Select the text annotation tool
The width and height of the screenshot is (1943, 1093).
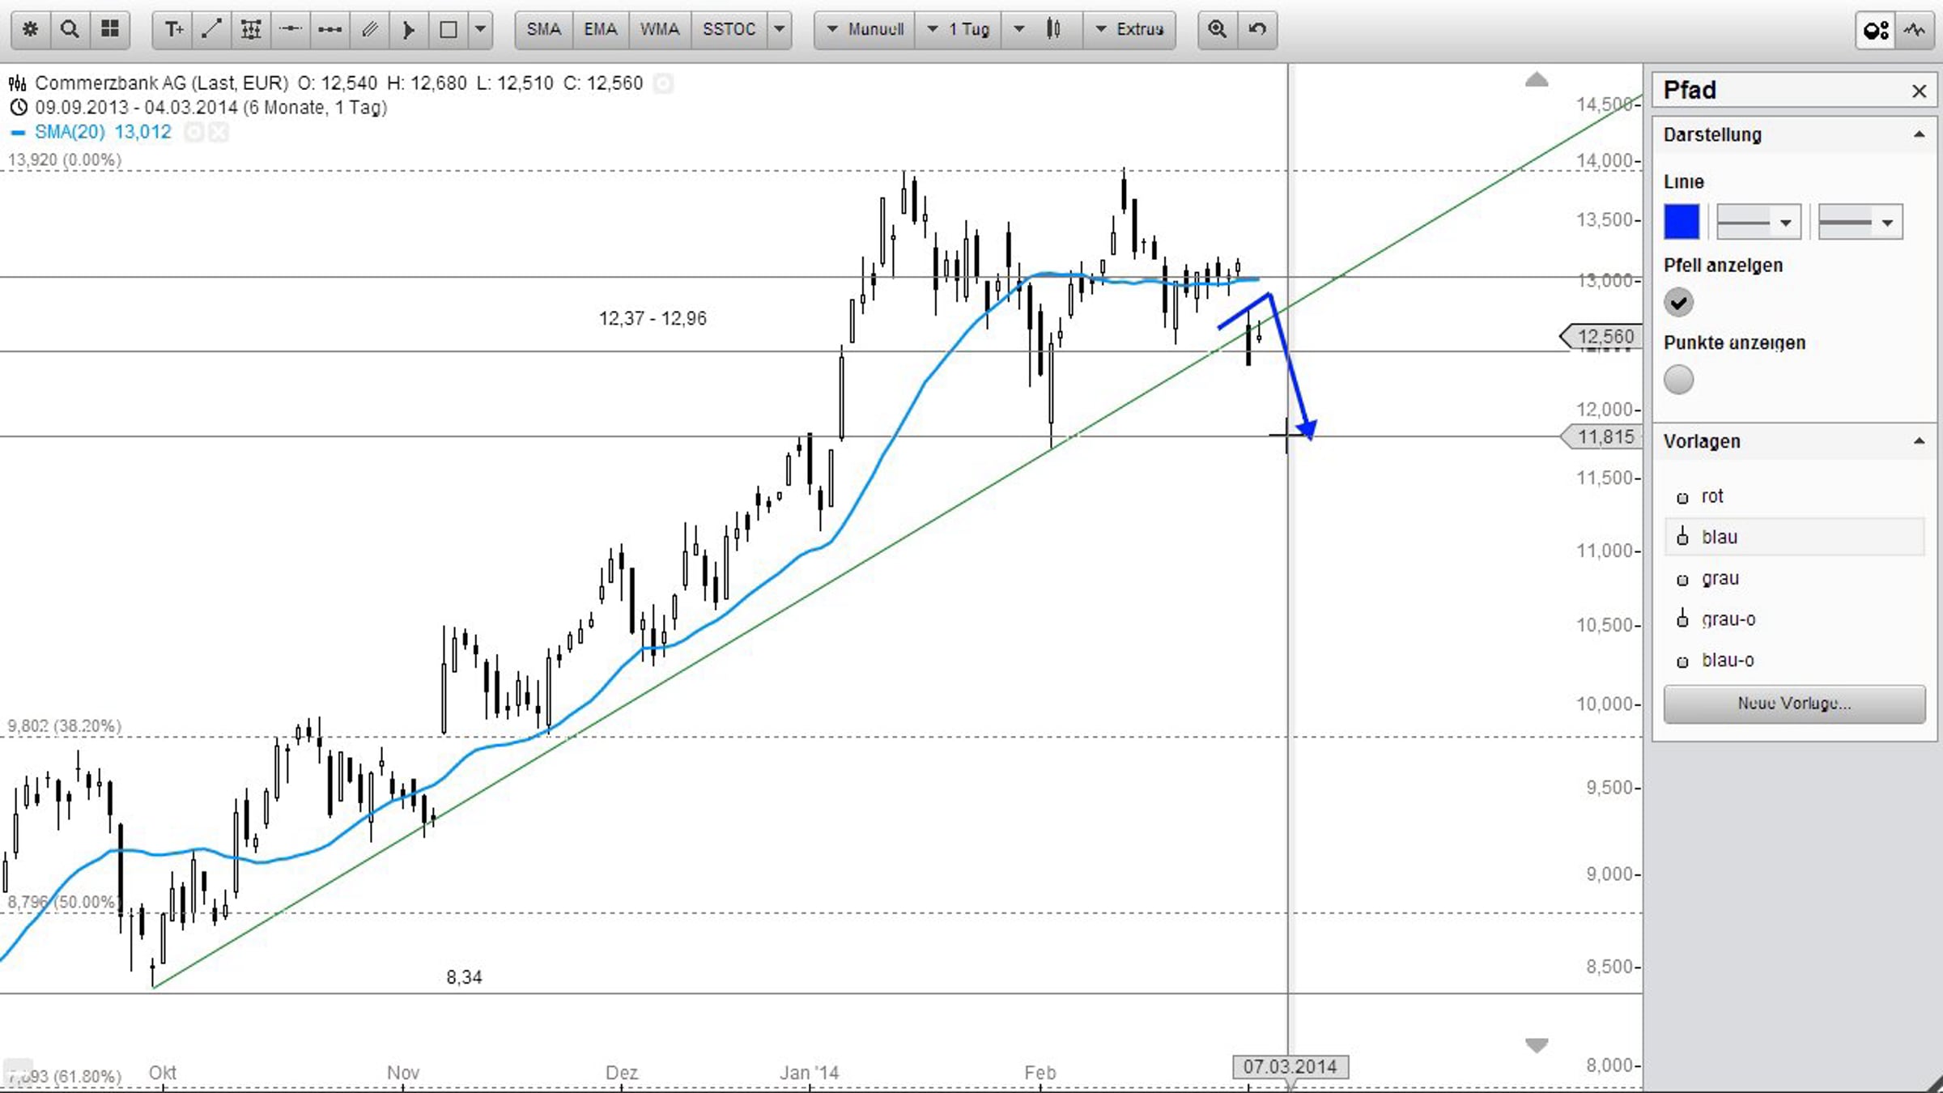(x=173, y=29)
